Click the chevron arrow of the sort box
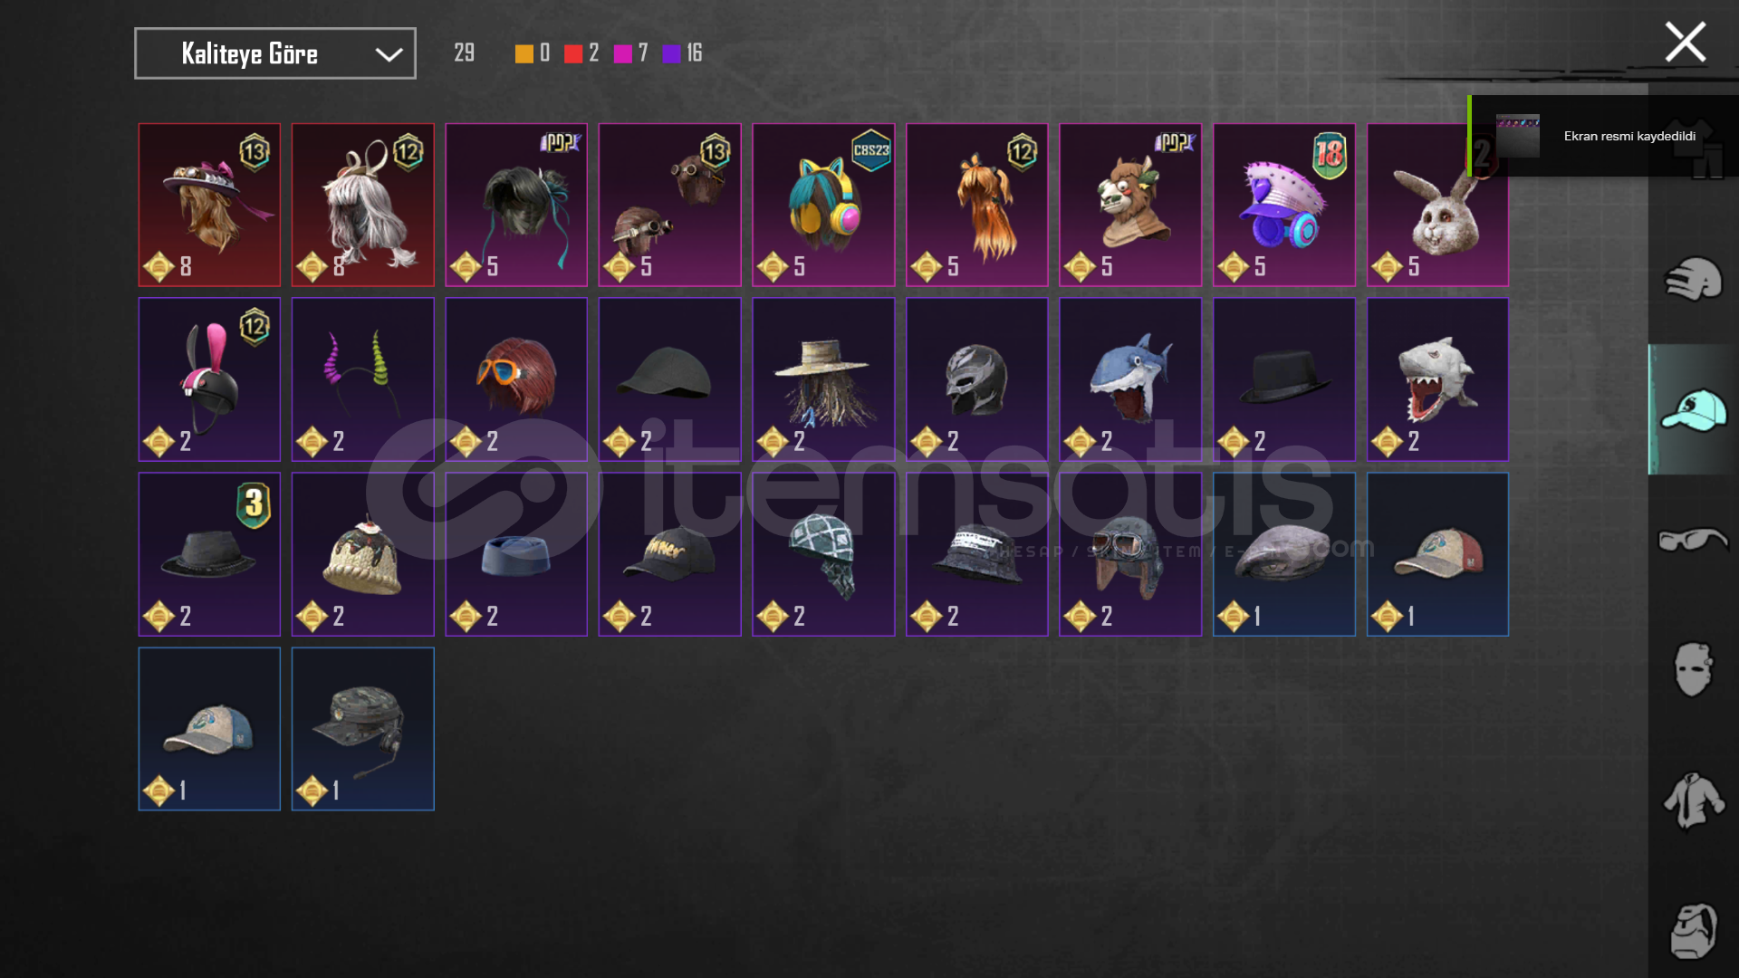The image size is (1739, 978). click(389, 54)
